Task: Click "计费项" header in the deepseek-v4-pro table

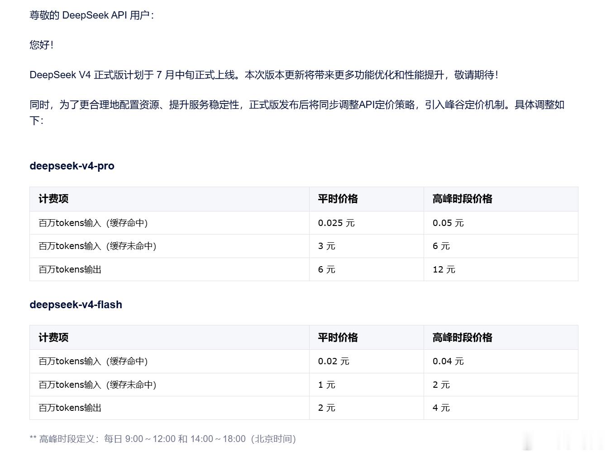Action: coord(53,199)
